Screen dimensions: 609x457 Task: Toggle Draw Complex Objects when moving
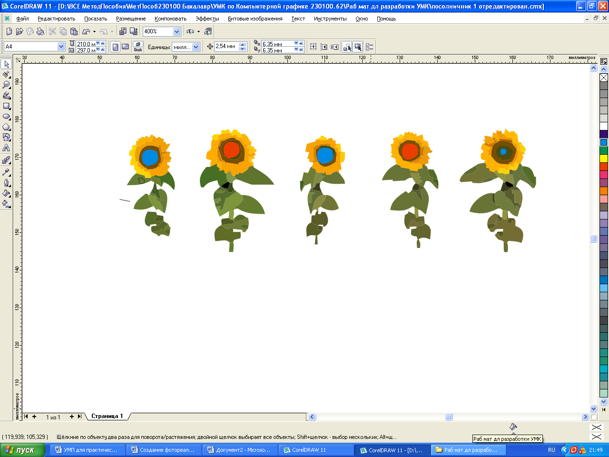pyautogui.click(x=347, y=47)
